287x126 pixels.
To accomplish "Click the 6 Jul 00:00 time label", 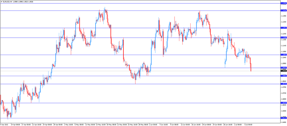I will click(248, 125).
